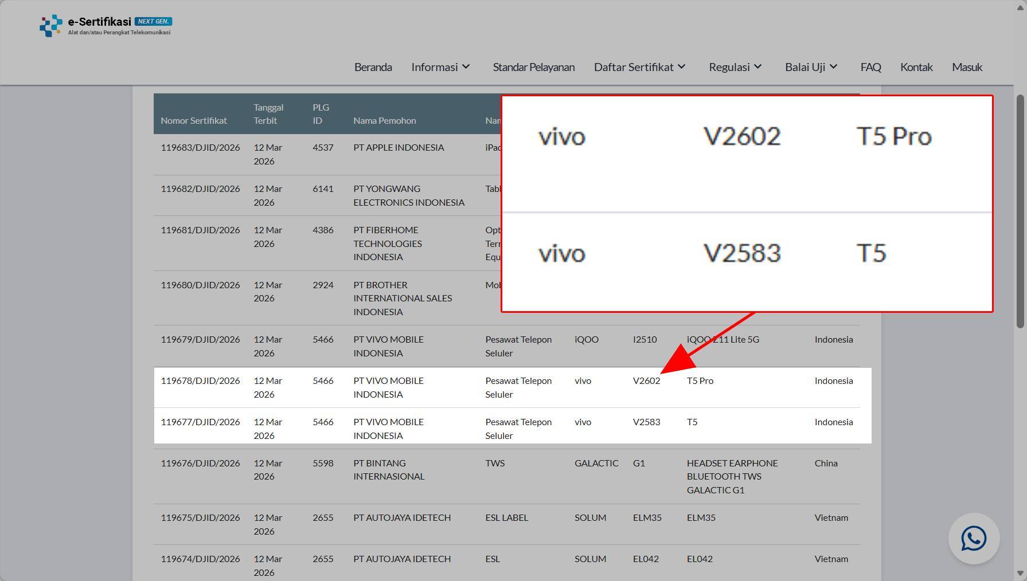
Task: Click the T5 Pro product name cell
Action: (700, 380)
